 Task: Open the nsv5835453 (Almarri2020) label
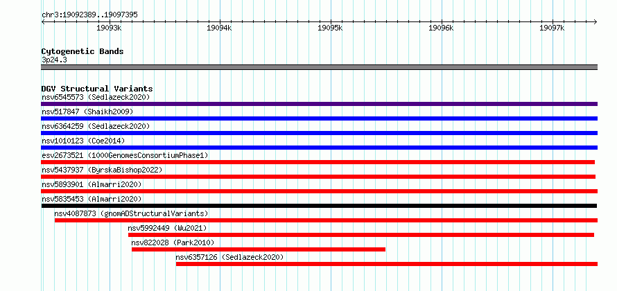(x=92, y=199)
